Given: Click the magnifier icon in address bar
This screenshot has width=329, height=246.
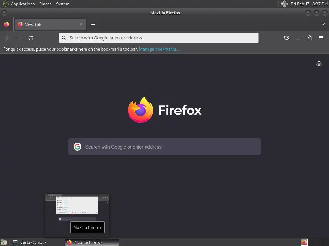Looking at the screenshot, I should pyautogui.click(x=64, y=38).
